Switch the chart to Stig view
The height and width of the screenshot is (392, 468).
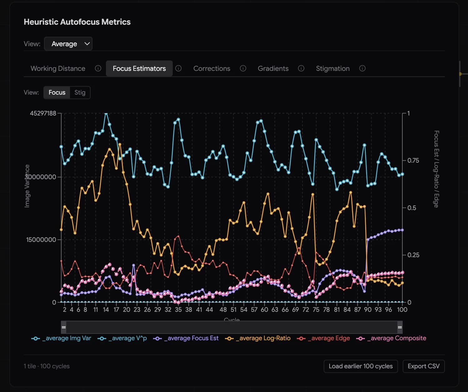[80, 92]
